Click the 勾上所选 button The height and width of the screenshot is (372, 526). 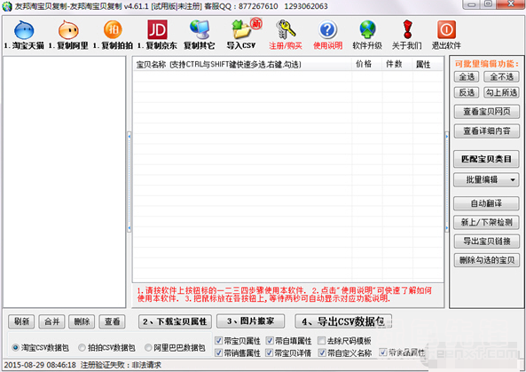501,92
